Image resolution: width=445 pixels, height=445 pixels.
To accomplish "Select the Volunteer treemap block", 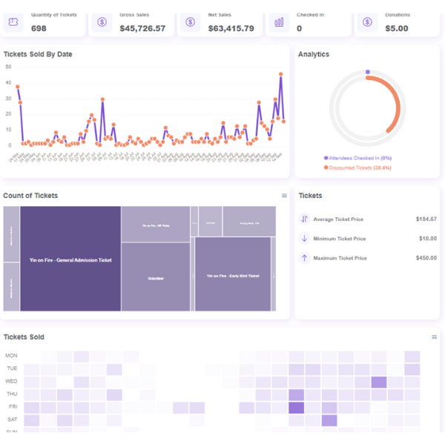I will click(x=156, y=277).
